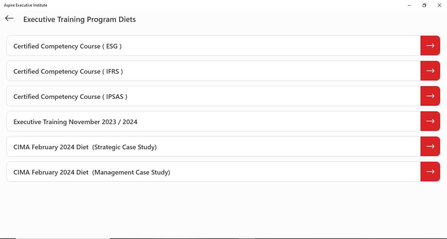Close the Aspire Executive Institute window
The width and height of the screenshot is (447, 239).
[x=439, y=5]
